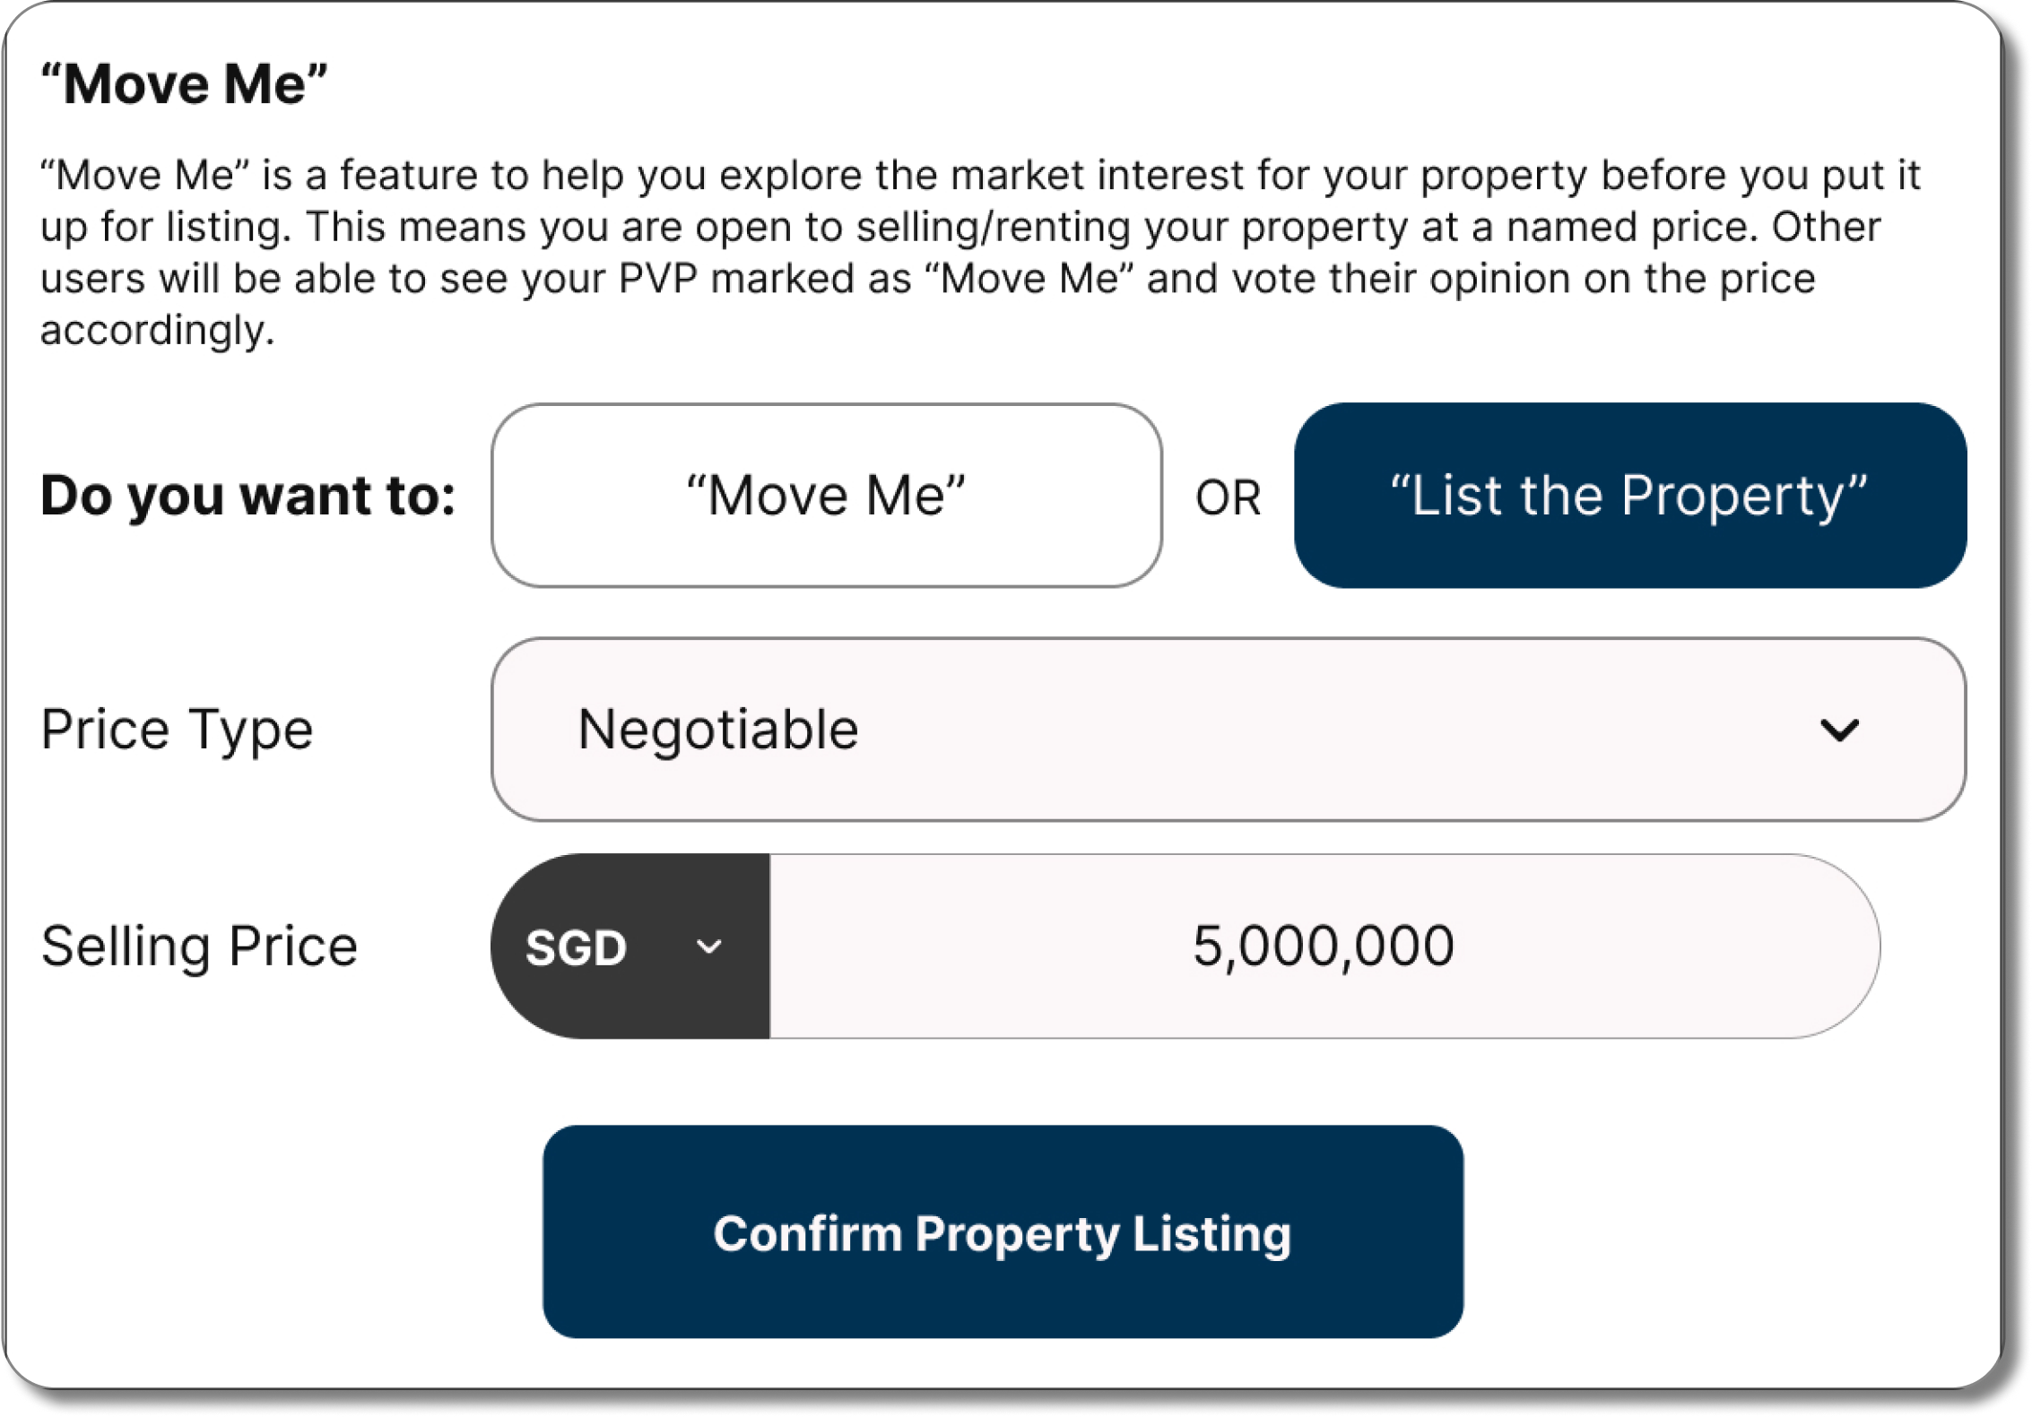The width and height of the screenshot is (2032, 1417).
Task: Click the chevron arrow in the Negotiable field
Action: tap(1839, 730)
